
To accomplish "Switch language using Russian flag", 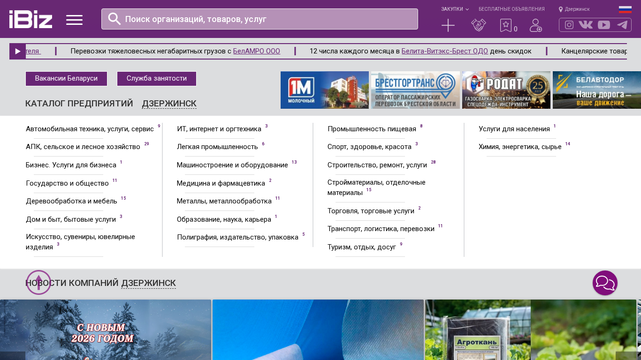I will coord(625,9).
